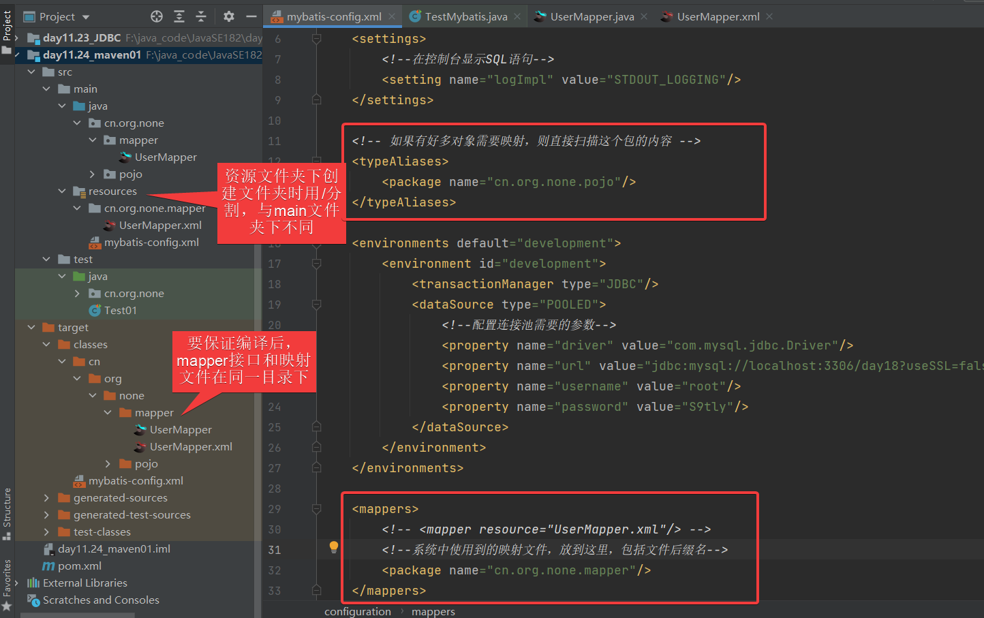
Task: Collapse the target folder
Action: (31, 328)
